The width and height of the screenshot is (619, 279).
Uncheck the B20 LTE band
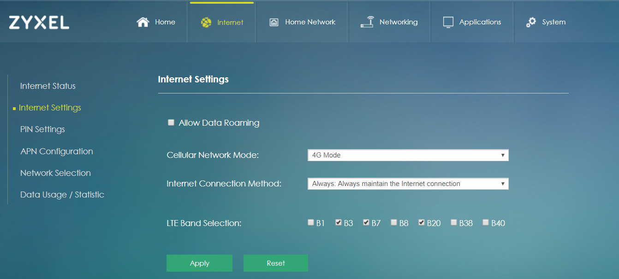tap(422, 222)
